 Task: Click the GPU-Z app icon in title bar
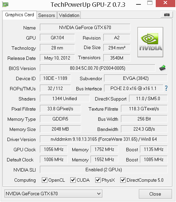click(5, 4)
